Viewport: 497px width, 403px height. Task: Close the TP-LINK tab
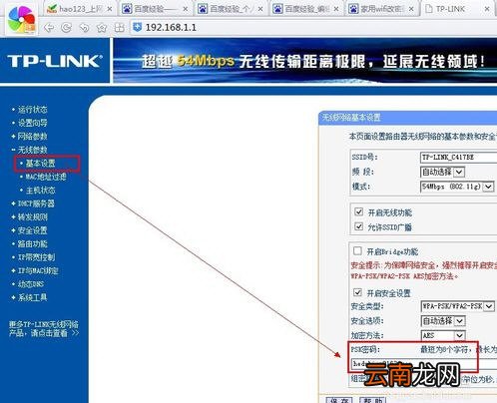487,9
